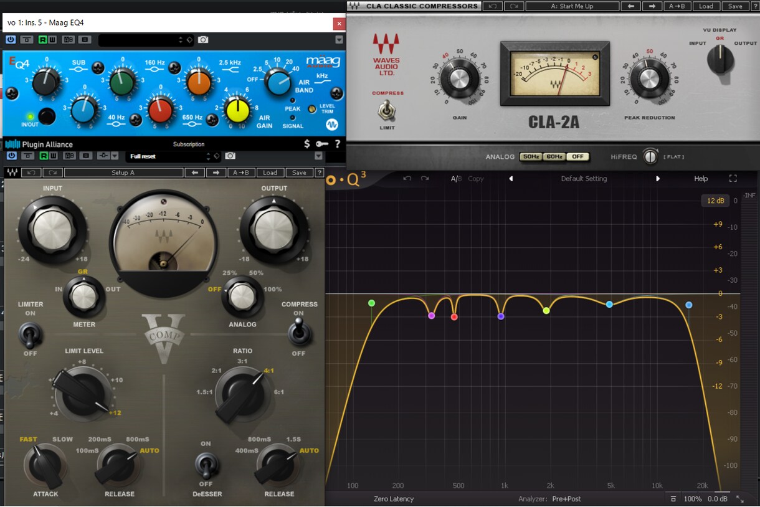Click the round Plugin Alliance waveform logo on Maag EQ4

(x=332, y=125)
